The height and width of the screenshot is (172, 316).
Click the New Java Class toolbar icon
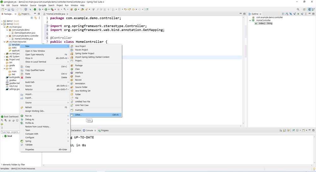(76, 9)
